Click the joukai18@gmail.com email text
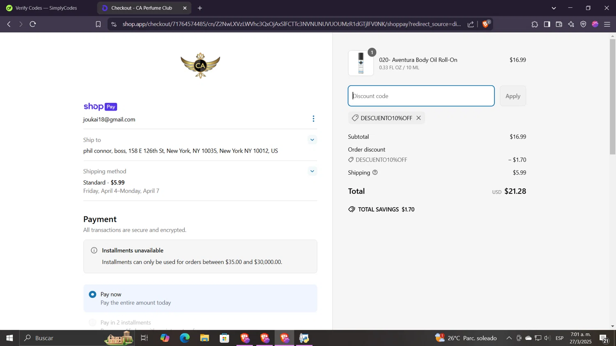Image resolution: width=616 pixels, height=346 pixels. [109, 119]
